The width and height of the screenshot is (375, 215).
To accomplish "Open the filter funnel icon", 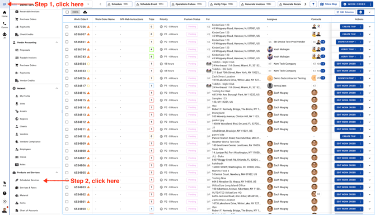I will [x=313, y=4].
